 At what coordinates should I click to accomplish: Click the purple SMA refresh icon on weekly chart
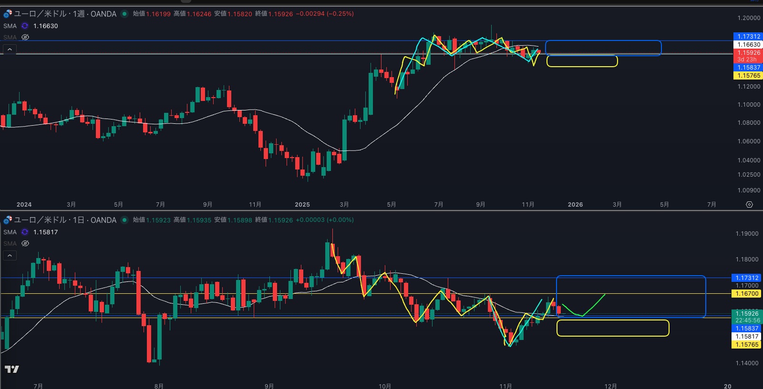coord(25,26)
